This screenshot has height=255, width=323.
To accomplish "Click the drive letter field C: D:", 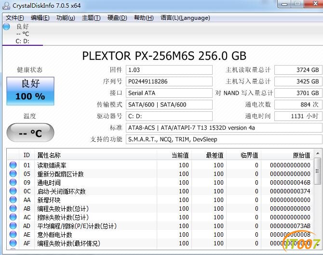I will (169, 116).
